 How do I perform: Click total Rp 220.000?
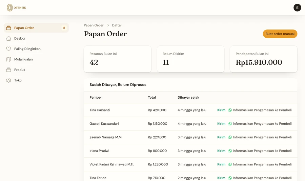157,137
